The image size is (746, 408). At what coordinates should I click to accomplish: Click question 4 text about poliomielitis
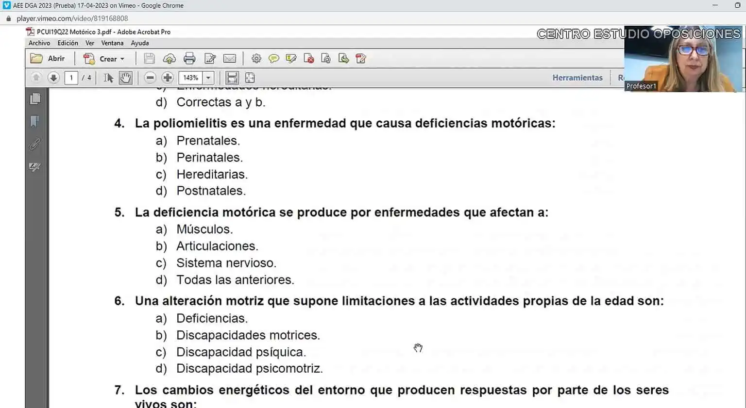pos(345,123)
